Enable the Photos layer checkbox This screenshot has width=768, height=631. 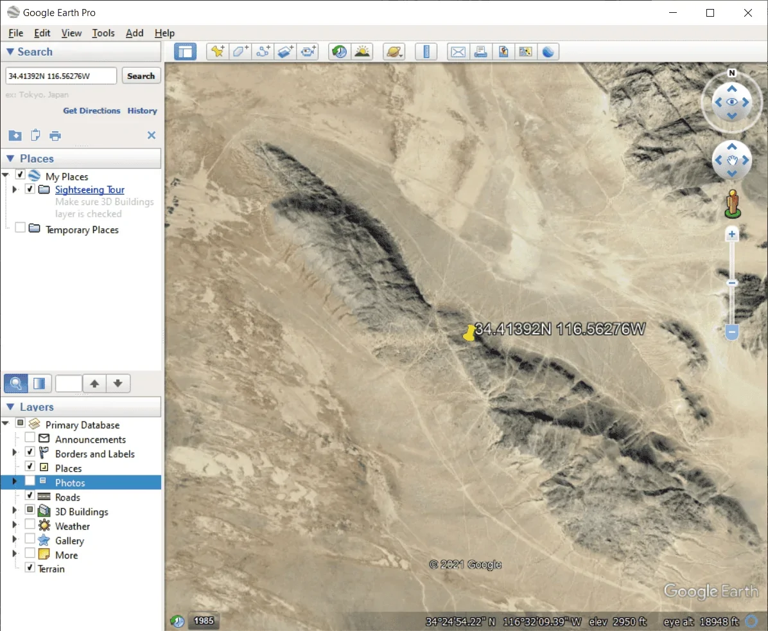(x=30, y=481)
